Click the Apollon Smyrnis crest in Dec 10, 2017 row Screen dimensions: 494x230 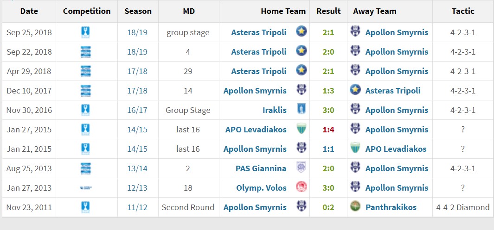(x=302, y=90)
